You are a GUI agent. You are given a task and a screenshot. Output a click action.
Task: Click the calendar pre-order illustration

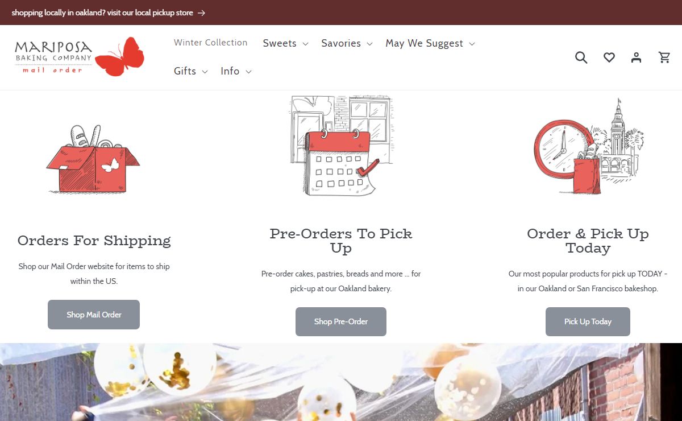click(341, 146)
